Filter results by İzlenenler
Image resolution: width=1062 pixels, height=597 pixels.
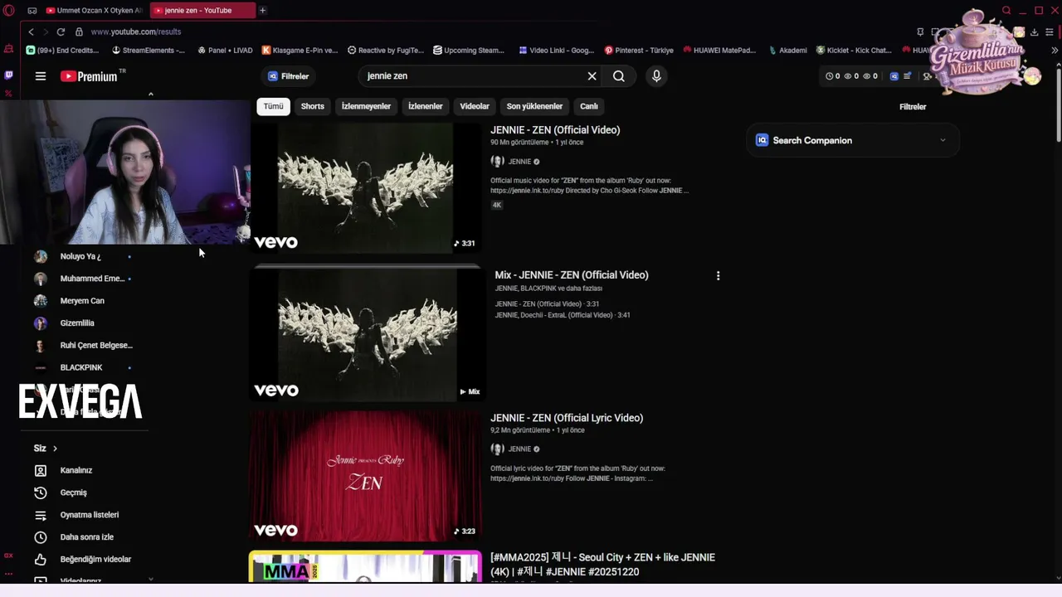tap(426, 106)
